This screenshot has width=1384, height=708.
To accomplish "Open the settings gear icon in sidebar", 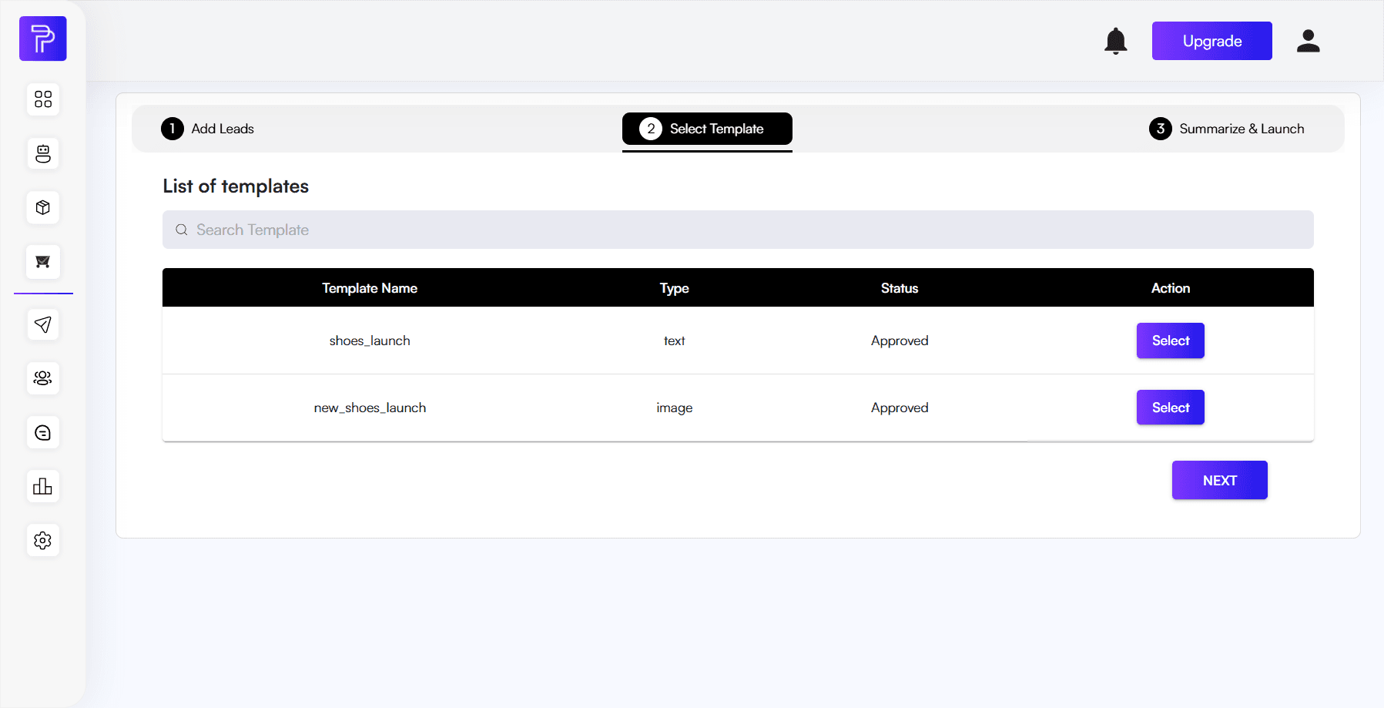I will point(43,541).
